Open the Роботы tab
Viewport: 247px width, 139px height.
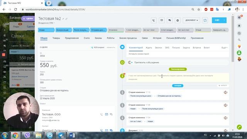(111, 38)
